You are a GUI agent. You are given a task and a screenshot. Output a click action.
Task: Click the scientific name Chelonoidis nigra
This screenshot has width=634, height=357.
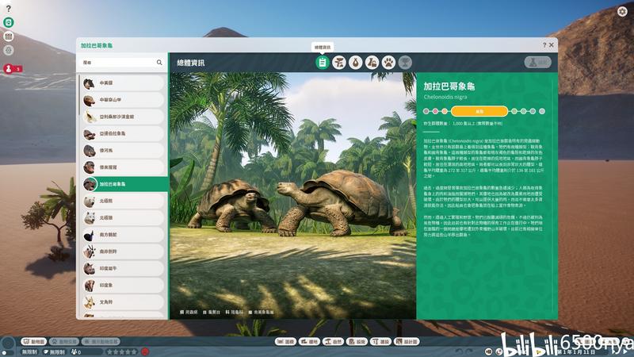[x=445, y=97]
